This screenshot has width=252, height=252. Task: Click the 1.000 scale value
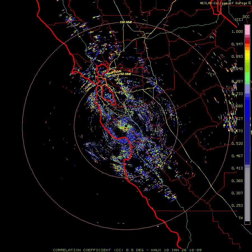pos(237,31)
